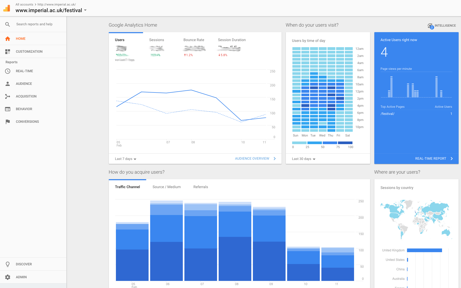
Task: Open Real-Time clock icon
Action: [8, 71]
